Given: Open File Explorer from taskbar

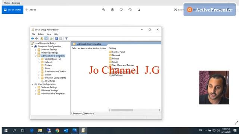Looking at the screenshot, I should [40, 131].
